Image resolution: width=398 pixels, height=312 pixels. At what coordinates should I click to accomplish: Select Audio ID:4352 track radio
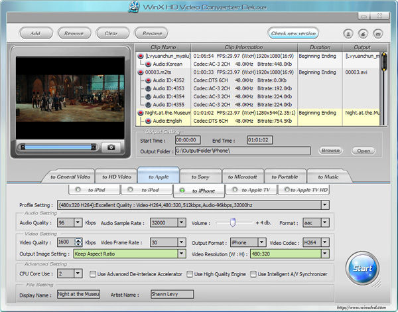(x=148, y=80)
